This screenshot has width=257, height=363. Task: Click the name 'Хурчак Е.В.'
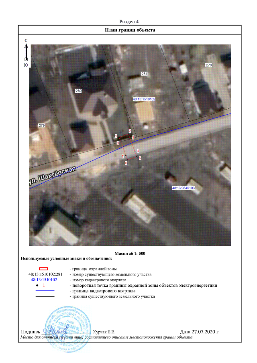point(104,332)
